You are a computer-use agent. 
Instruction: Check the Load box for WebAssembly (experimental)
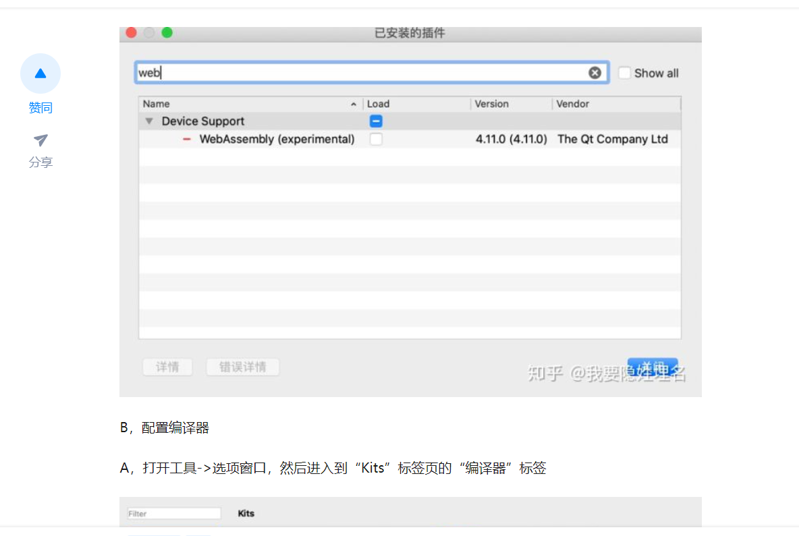click(376, 139)
